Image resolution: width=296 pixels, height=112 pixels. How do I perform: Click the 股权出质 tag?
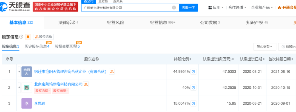[60, 91]
